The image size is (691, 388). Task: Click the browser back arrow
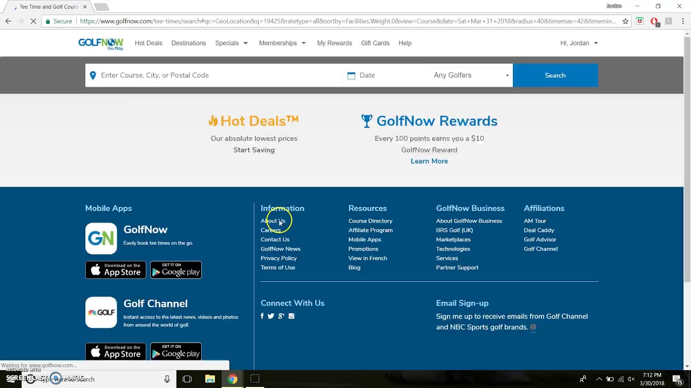[x=8, y=21]
